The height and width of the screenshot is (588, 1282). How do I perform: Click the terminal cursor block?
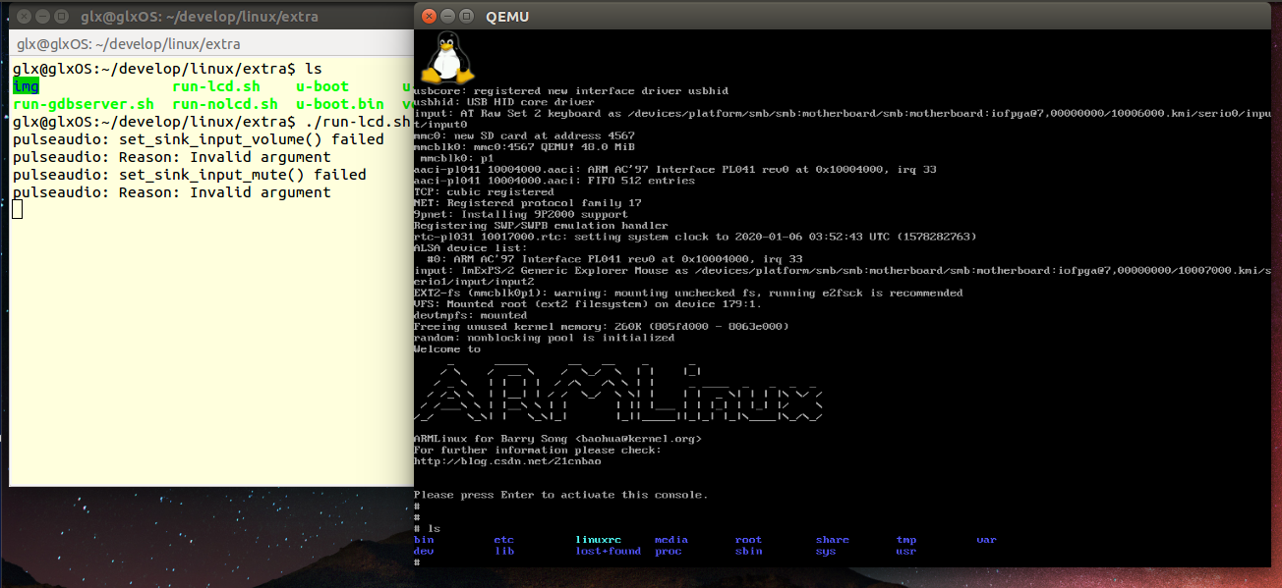pos(17,209)
